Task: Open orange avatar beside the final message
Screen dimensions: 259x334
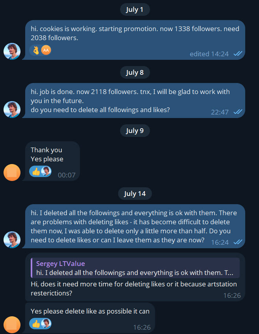Action: point(12,325)
